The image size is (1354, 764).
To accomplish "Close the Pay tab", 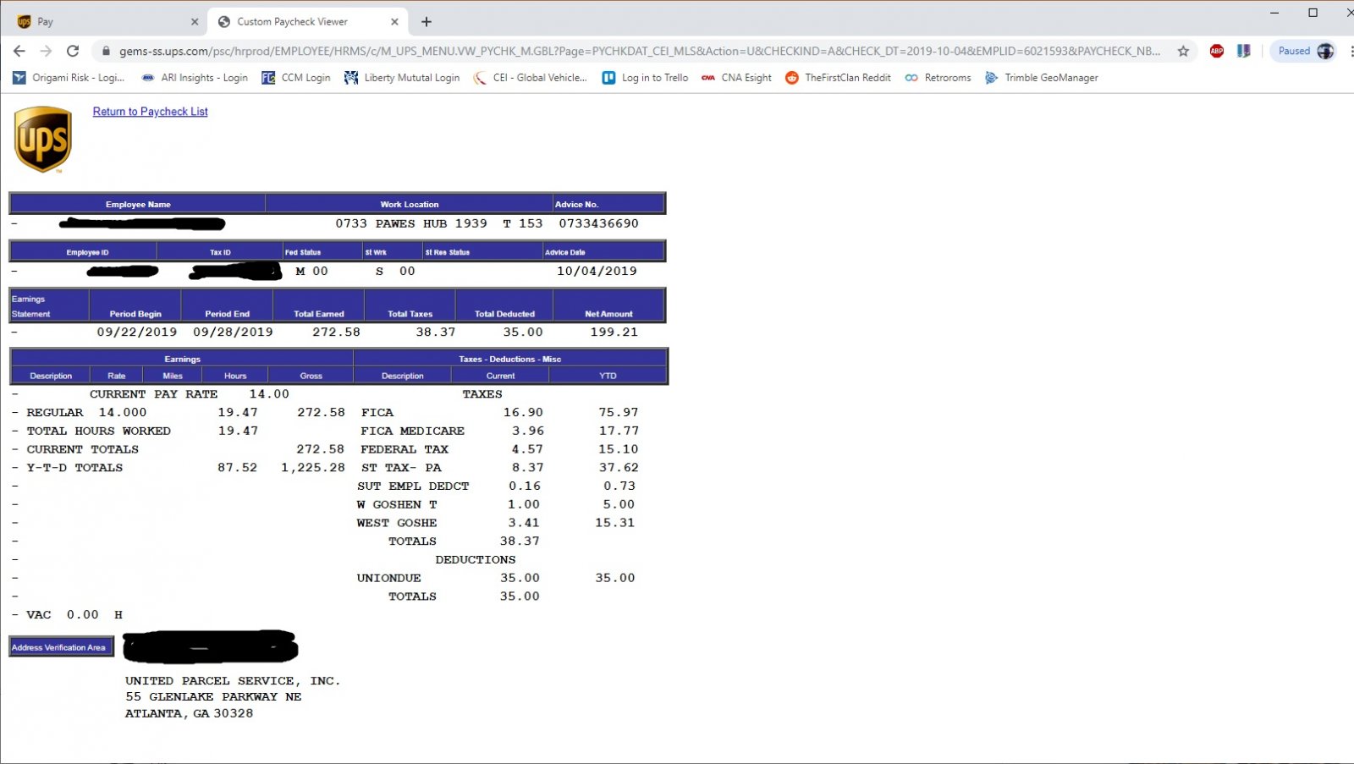I will tap(195, 22).
